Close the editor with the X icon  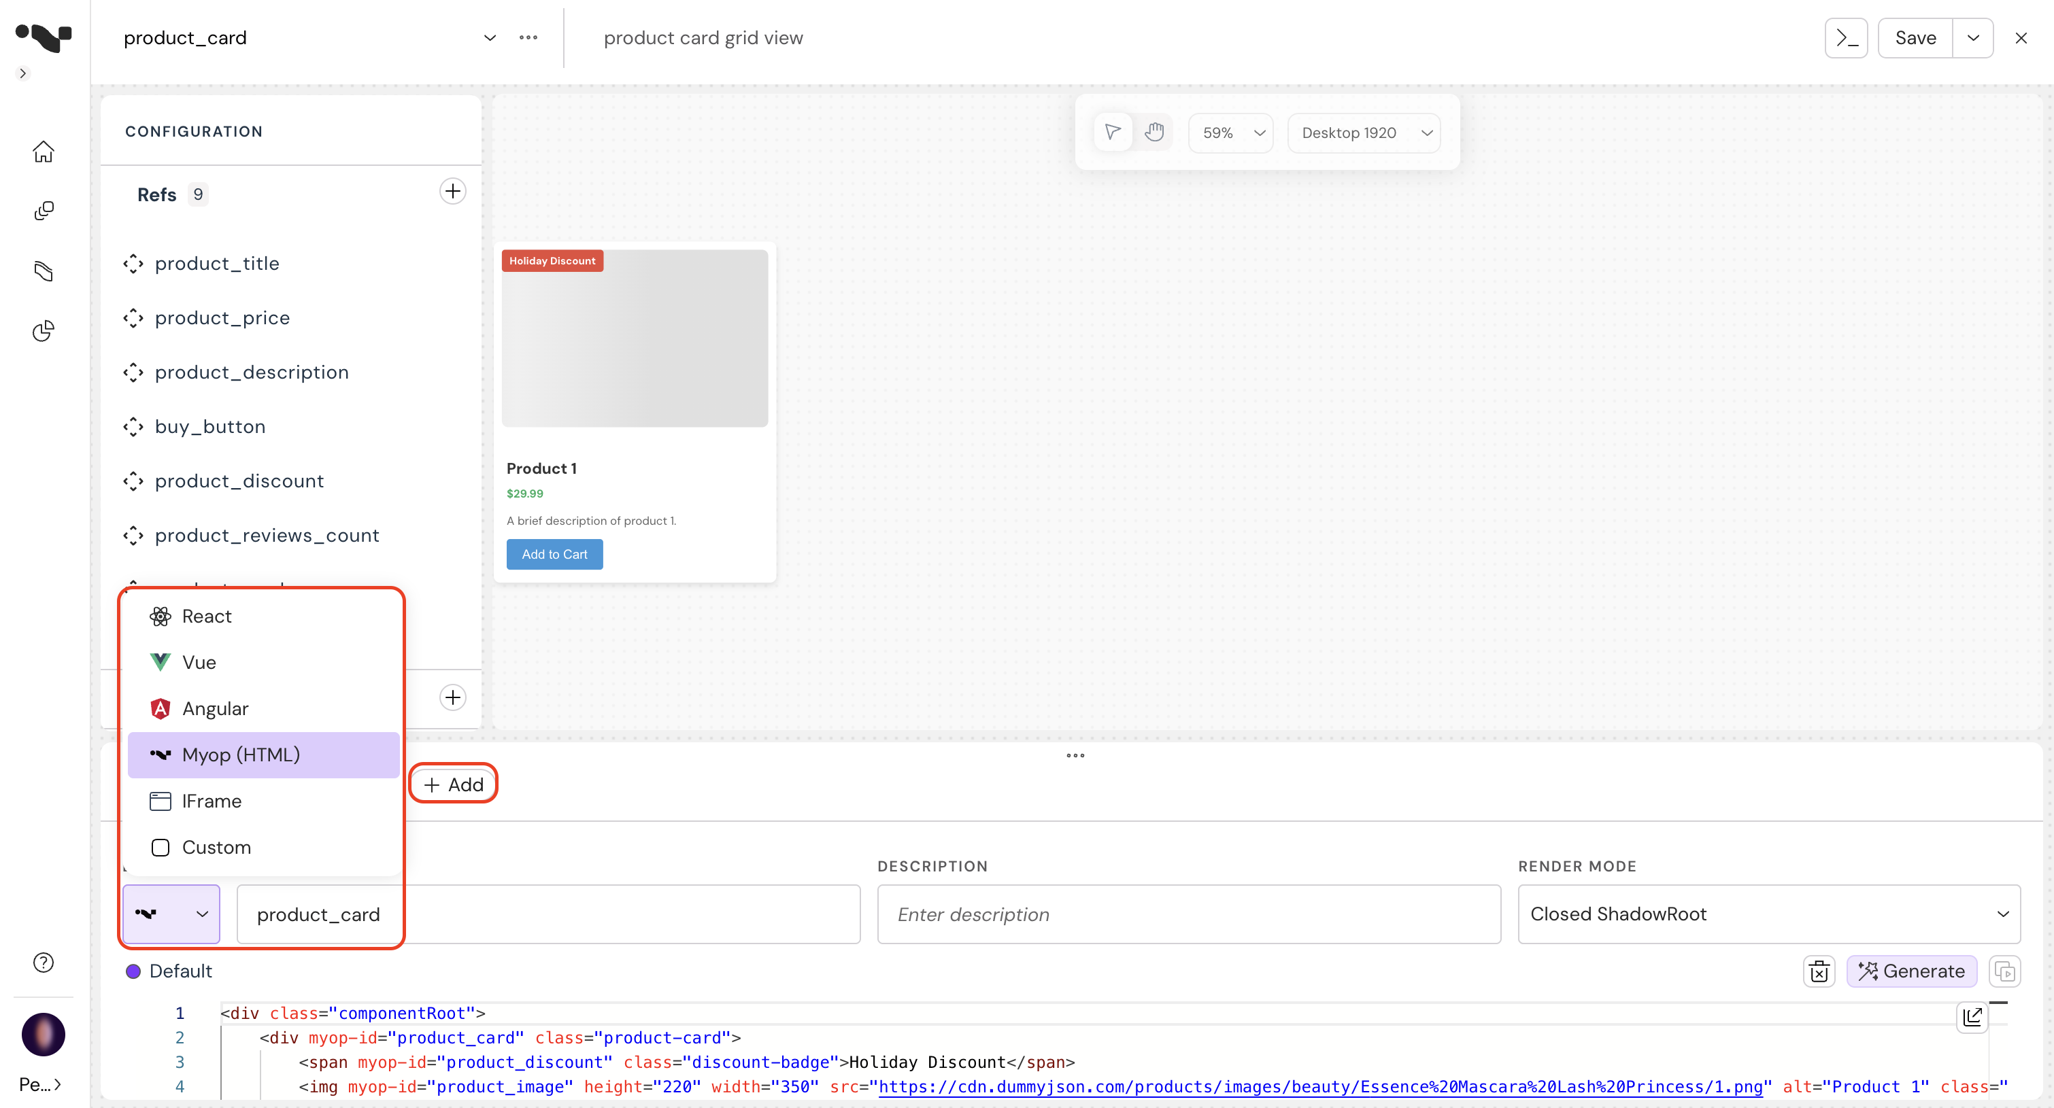[2021, 37]
